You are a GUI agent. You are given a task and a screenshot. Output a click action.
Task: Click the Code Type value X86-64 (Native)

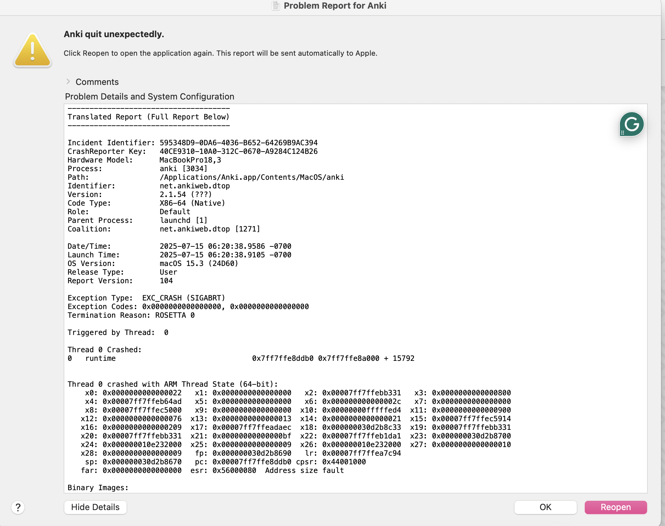192,203
